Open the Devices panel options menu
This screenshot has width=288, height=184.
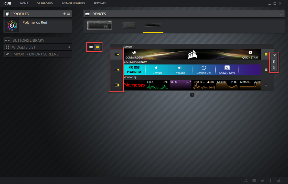coord(281,14)
